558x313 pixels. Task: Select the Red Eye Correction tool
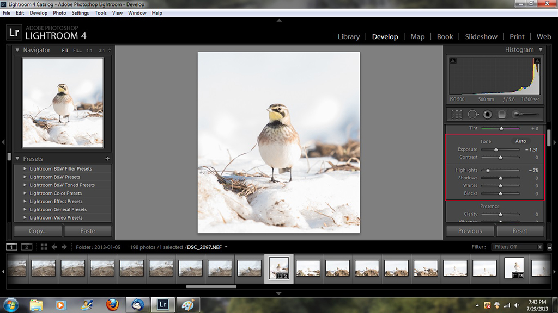(487, 114)
